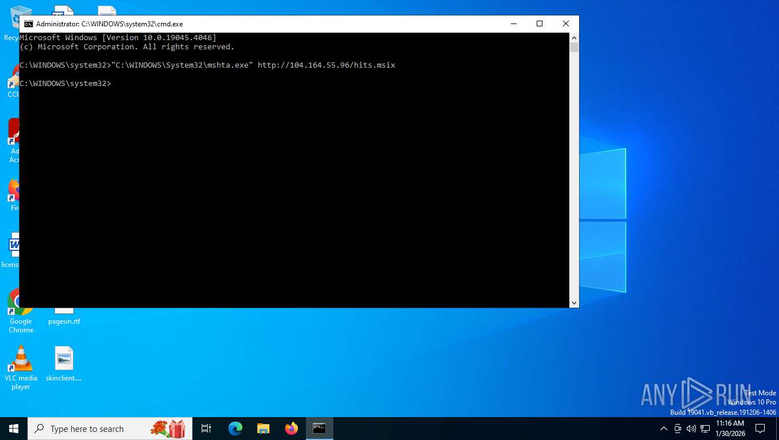779x440 pixels.
Task: Open Task View from the taskbar
Action: pos(206,429)
